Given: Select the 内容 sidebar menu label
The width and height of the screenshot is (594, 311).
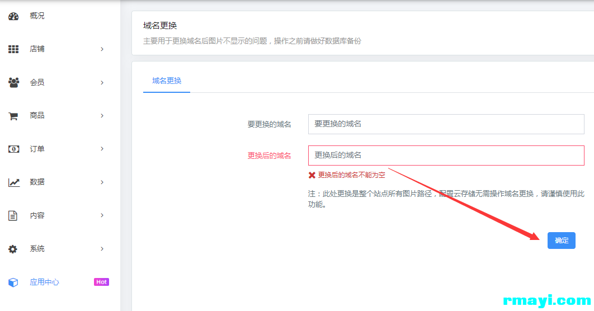Looking at the screenshot, I should [x=37, y=215].
